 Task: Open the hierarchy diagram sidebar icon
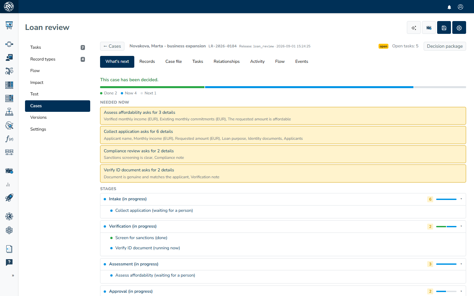click(9, 112)
